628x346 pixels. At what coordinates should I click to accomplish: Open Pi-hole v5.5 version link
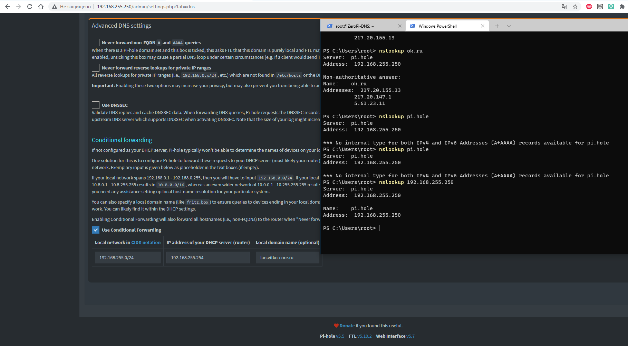pos(340,336)
